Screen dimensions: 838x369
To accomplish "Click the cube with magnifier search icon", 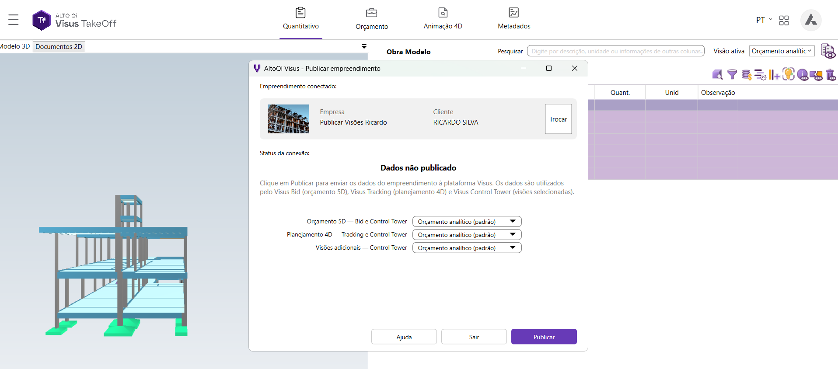I will tap(717, 75).
